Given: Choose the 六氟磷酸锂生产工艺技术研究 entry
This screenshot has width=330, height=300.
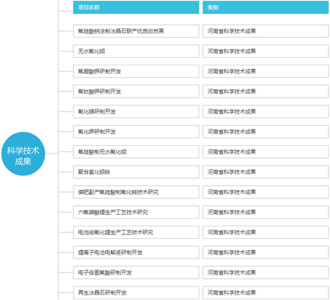Looking at the screenshot, I should (136, 212).
